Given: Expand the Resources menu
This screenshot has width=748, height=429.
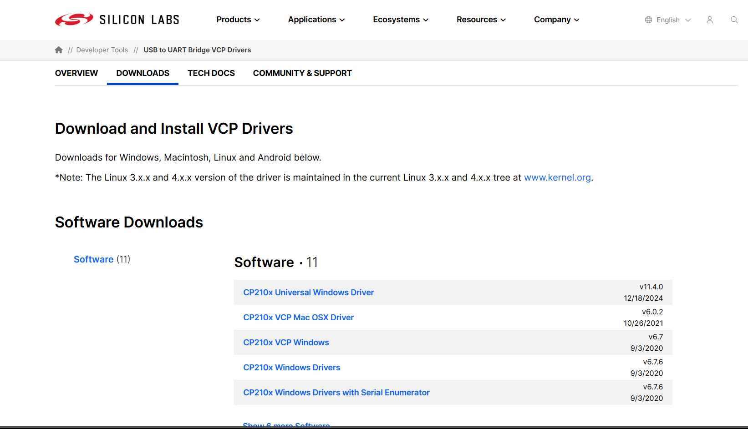Looking at the screenshot, I should 481,20.
